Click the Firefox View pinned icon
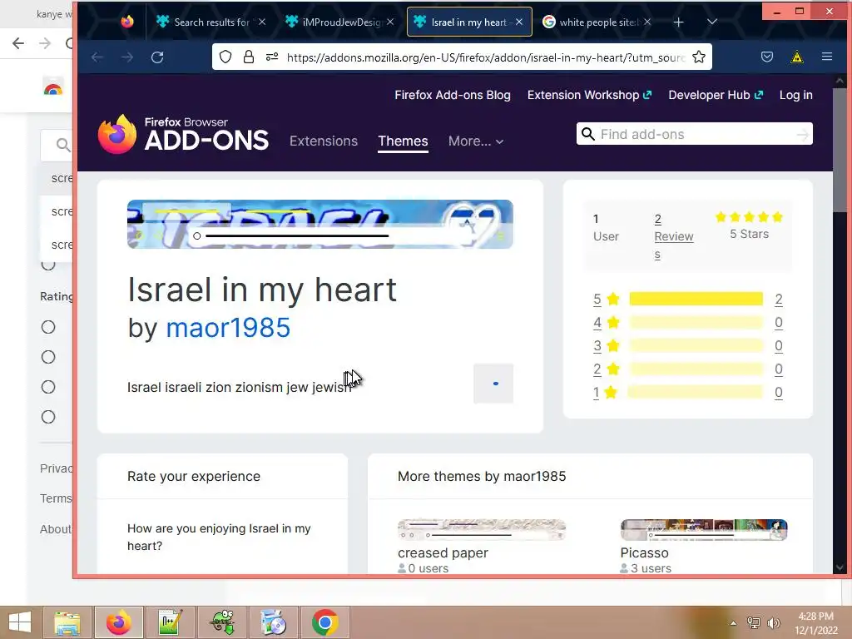The height and width of the screenshot is (639, 852). point(127,22)
